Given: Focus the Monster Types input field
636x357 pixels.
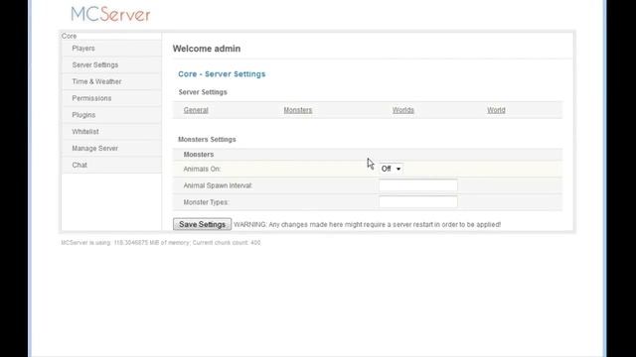Looking at the screenshot, I should (x=418, y=202).
